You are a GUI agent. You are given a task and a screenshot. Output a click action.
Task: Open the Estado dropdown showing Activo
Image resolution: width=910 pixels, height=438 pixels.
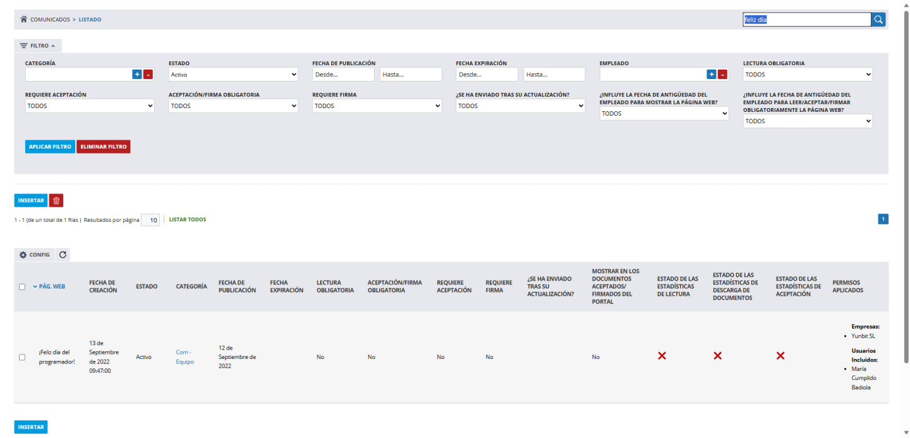[233, 75]
